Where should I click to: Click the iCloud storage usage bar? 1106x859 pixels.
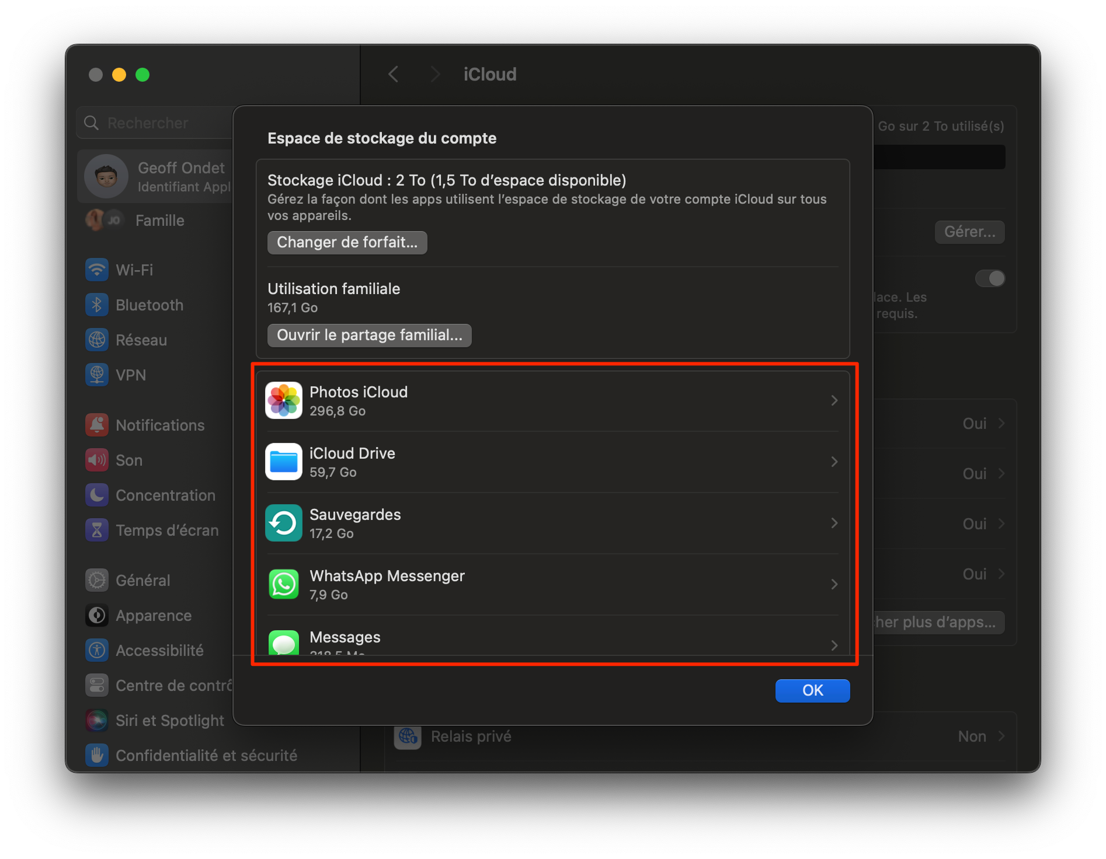pos(939,158)
